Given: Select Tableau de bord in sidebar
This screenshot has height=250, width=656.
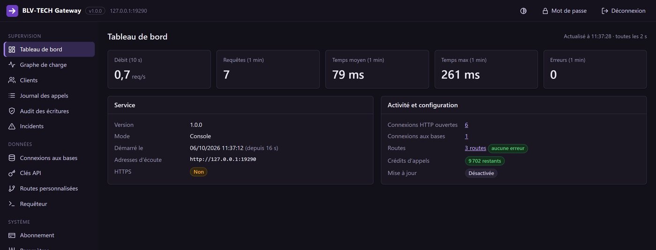Looking at the screenshot, I should [x=49, y=50].
